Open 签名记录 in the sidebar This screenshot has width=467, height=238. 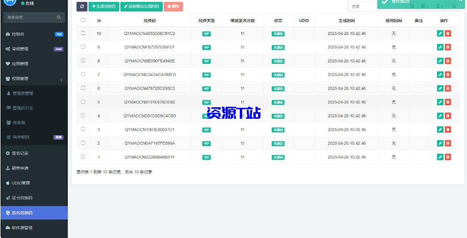(34, 153)
